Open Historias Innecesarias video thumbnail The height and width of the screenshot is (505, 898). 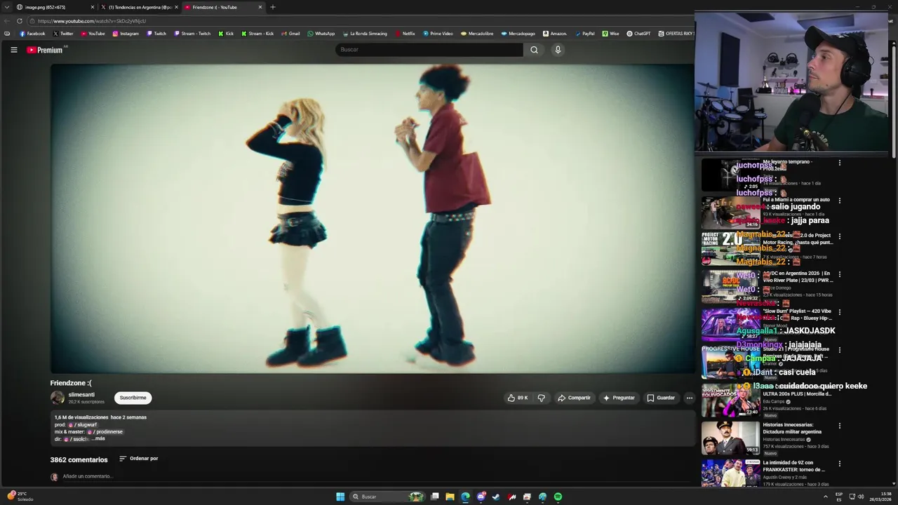pos(730,438)
